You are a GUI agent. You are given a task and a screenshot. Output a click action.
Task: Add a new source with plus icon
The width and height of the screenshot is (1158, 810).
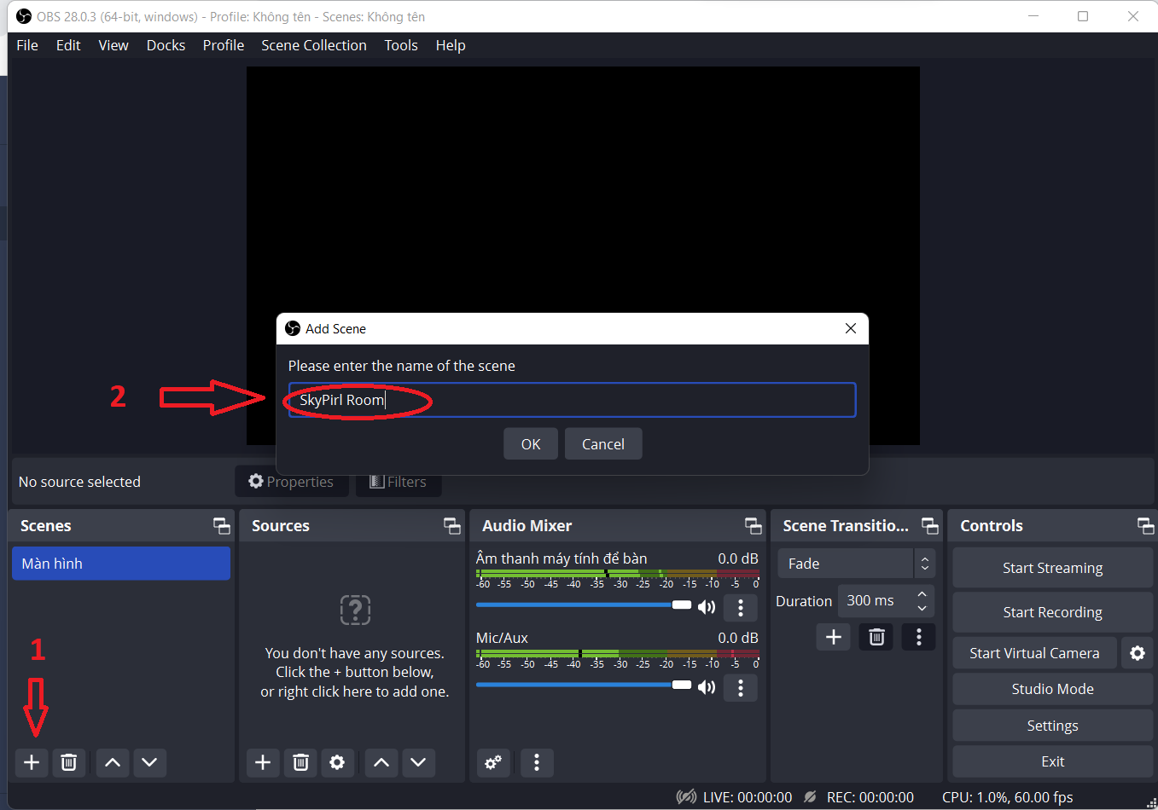263,762
